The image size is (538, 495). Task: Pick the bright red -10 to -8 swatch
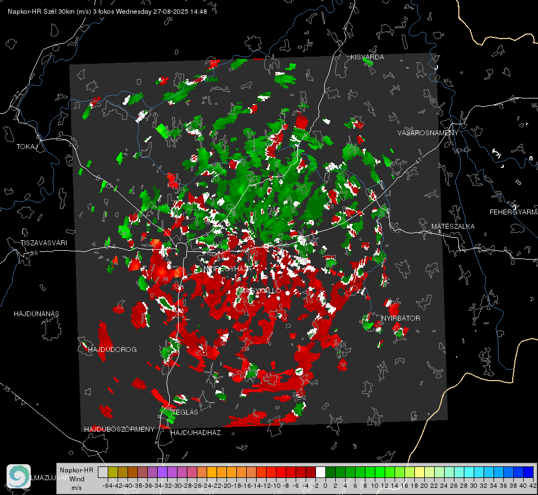click(281, 472)
